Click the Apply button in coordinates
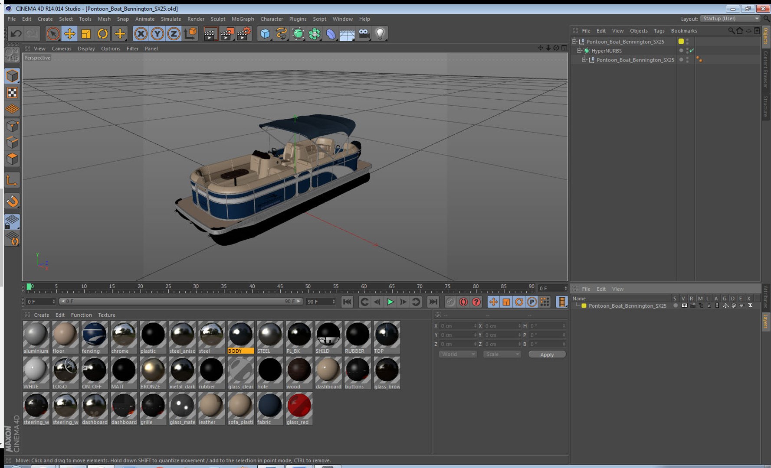 pos(547,354)
